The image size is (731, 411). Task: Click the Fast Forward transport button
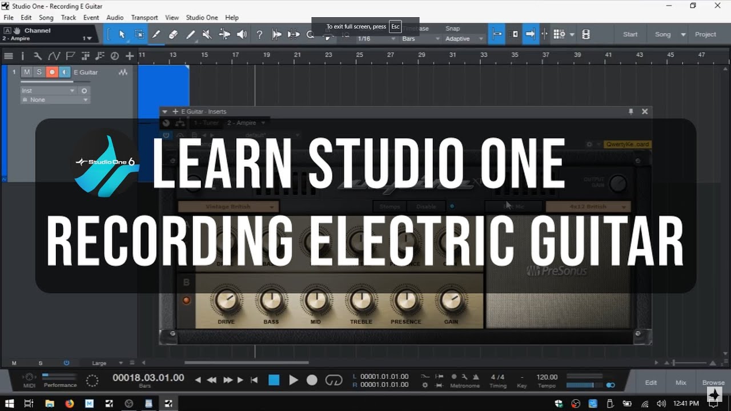click(227, 380)
